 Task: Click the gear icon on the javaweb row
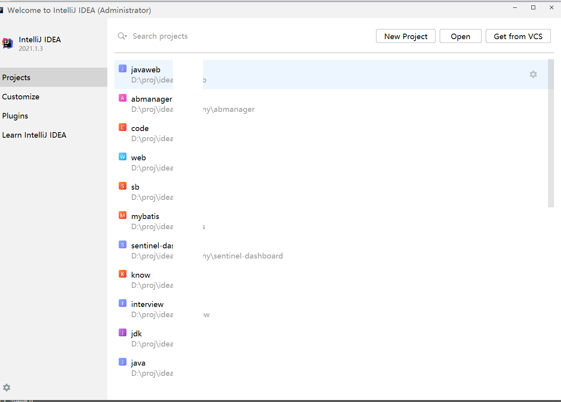(x=533, y=74)
